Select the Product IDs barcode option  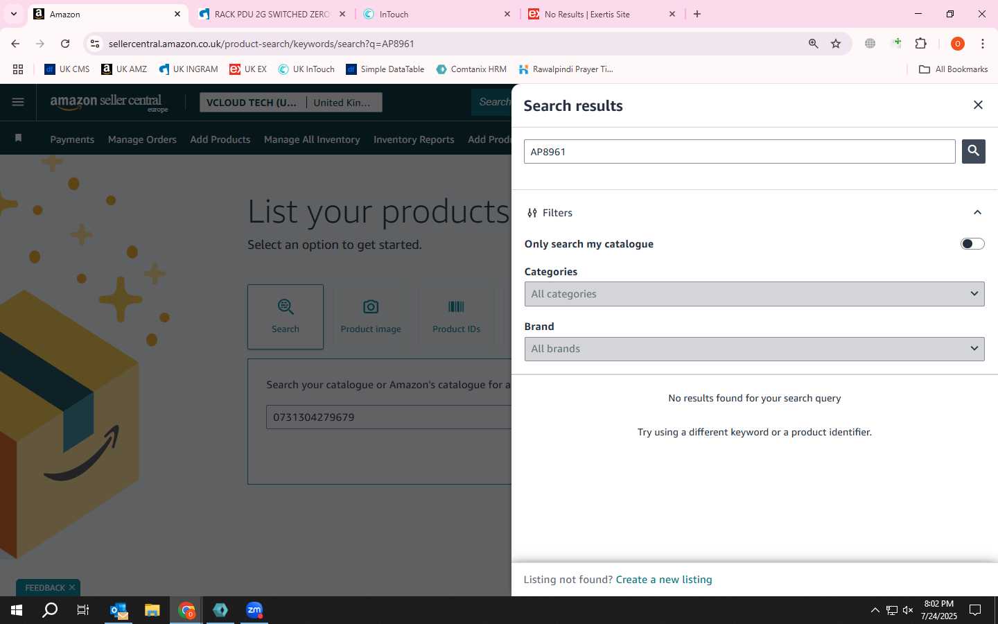(x=456, y=316)
